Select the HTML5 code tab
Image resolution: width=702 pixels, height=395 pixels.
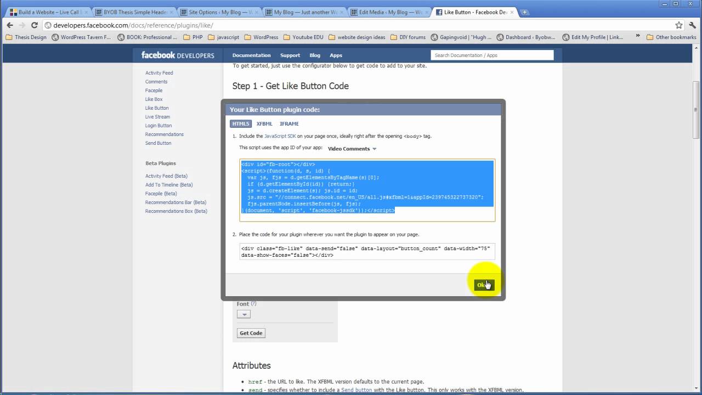240,124
